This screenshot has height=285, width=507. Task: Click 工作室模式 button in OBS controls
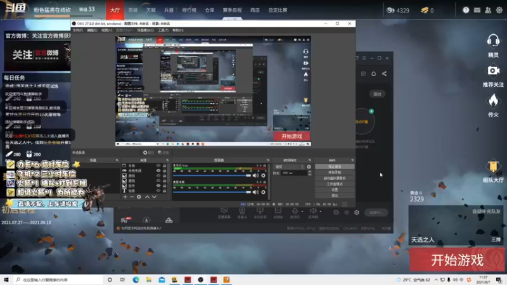335,184
